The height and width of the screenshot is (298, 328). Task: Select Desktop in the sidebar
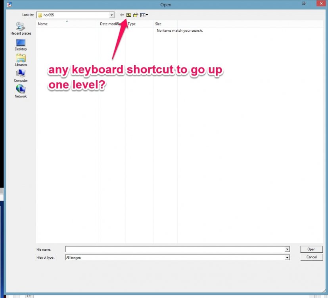(x=20, y=44)
